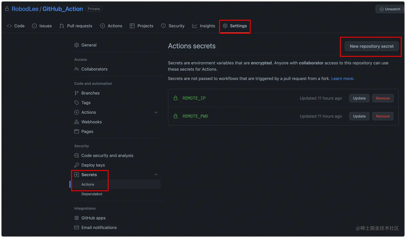The height and width of the screenshot is (238, 406).
Task: Click the Webhooks icon
Action: [77, 122]
